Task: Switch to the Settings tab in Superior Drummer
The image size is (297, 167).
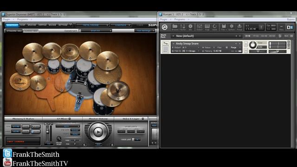Action: click(63, 25)
